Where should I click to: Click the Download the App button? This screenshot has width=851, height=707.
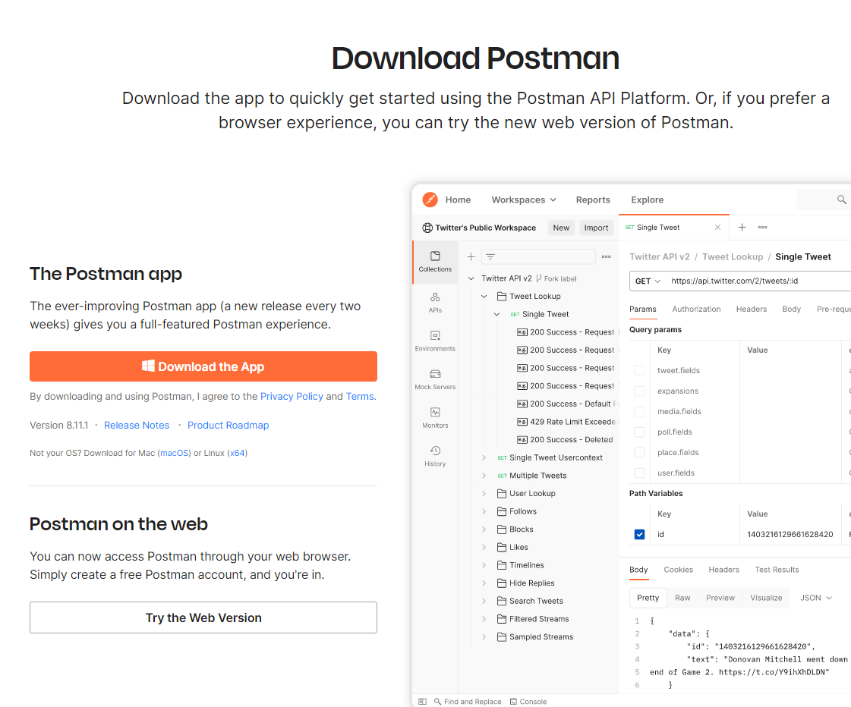click(203, 366)
